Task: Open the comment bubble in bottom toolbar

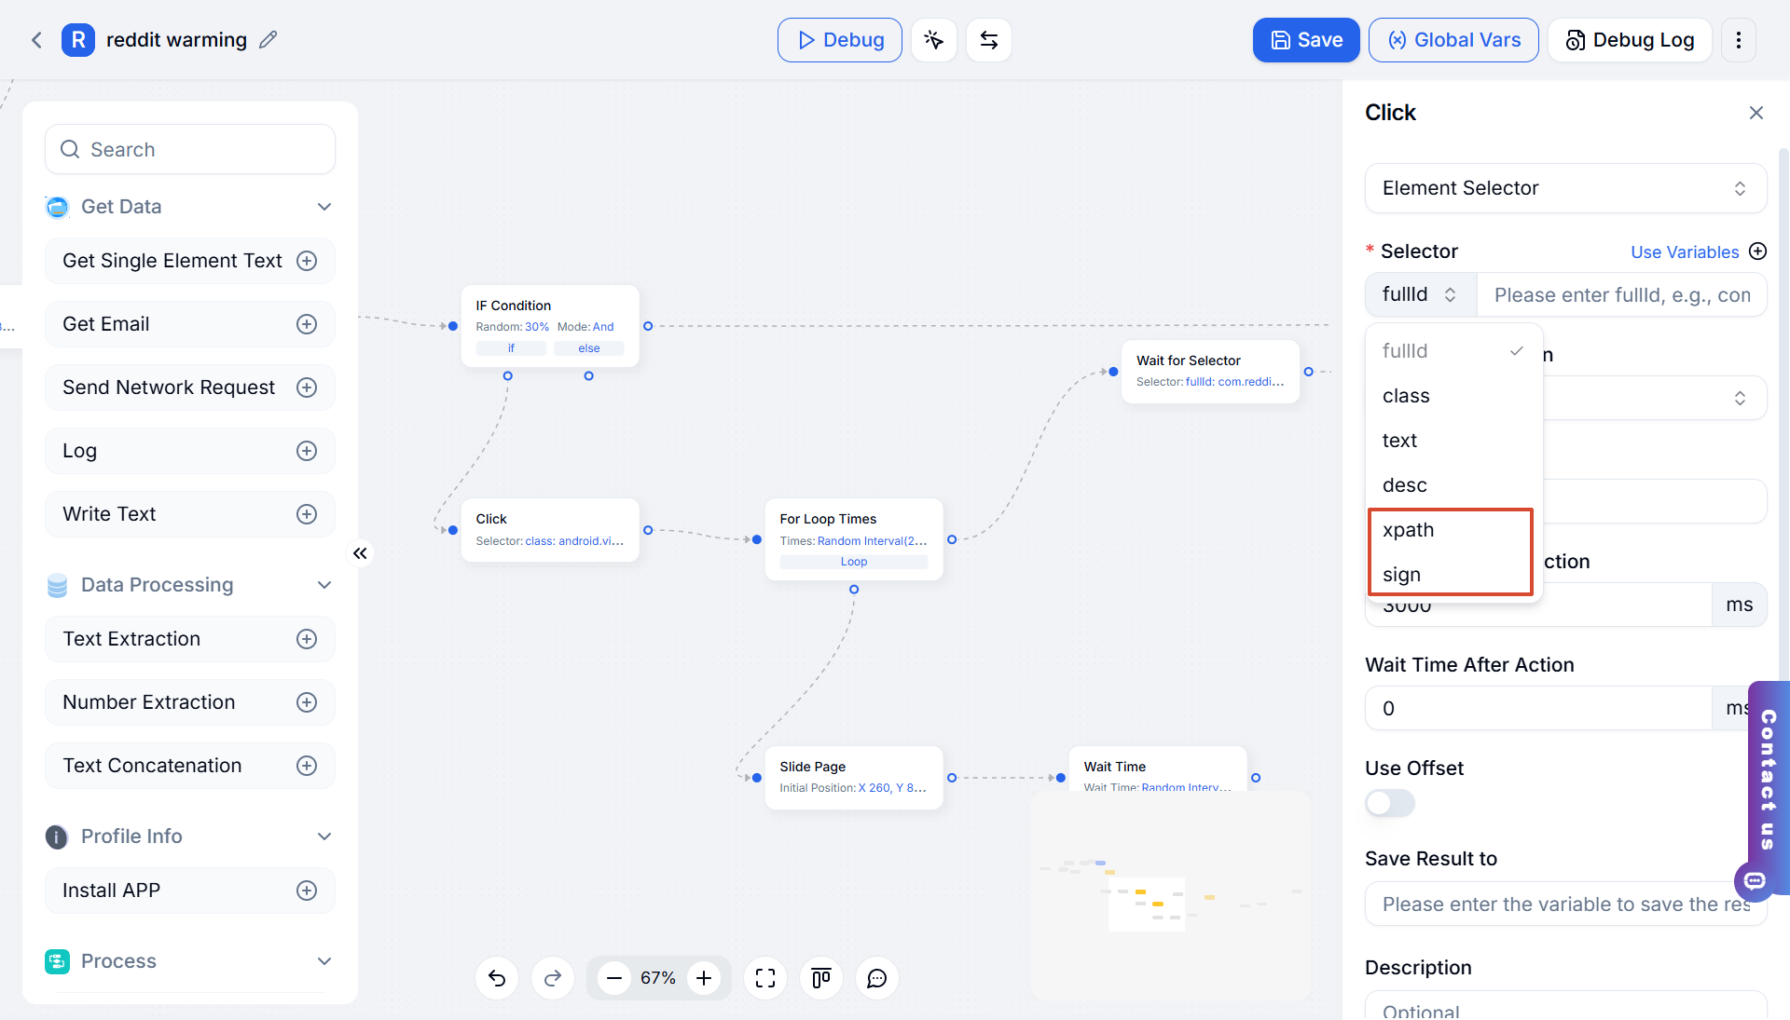Action: click(x=877, y=978)
